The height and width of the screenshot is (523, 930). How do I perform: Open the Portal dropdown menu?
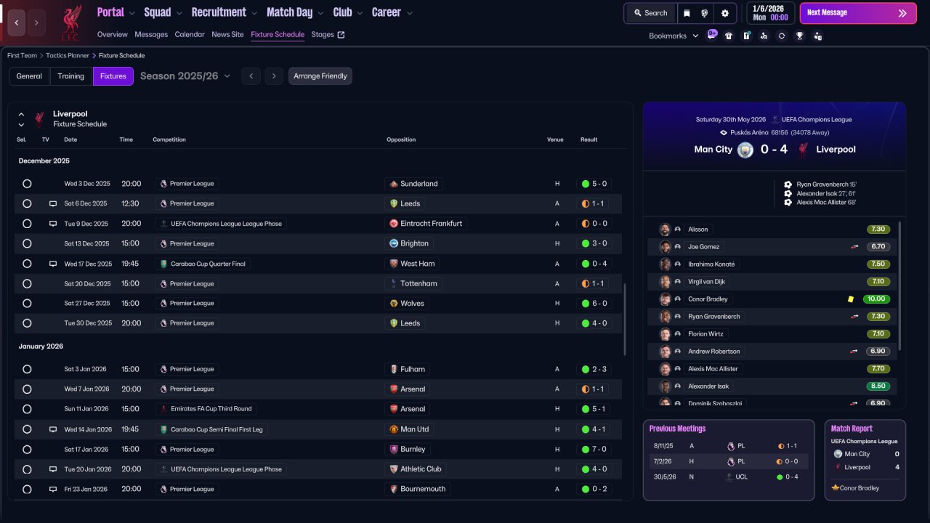(x=116, y=12)
